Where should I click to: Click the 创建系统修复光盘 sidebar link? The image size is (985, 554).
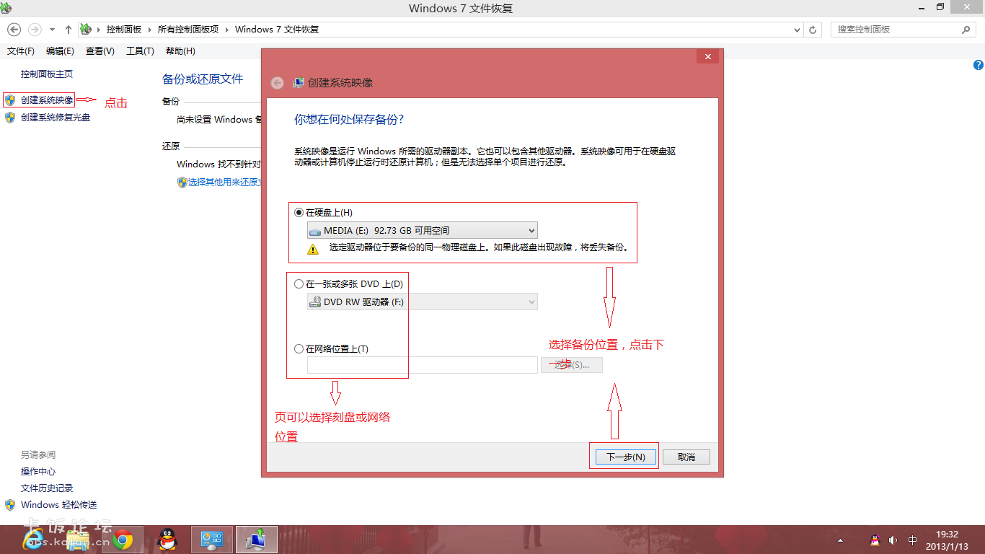(x=56, y=118)
